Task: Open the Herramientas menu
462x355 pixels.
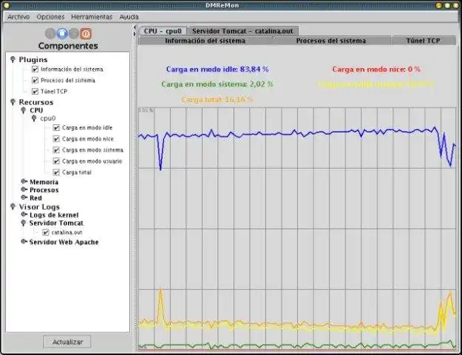Action: coord(92,17)
